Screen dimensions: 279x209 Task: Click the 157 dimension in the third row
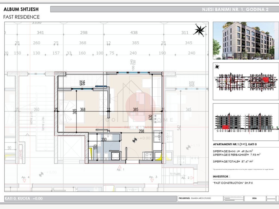[x=56, y=53]
